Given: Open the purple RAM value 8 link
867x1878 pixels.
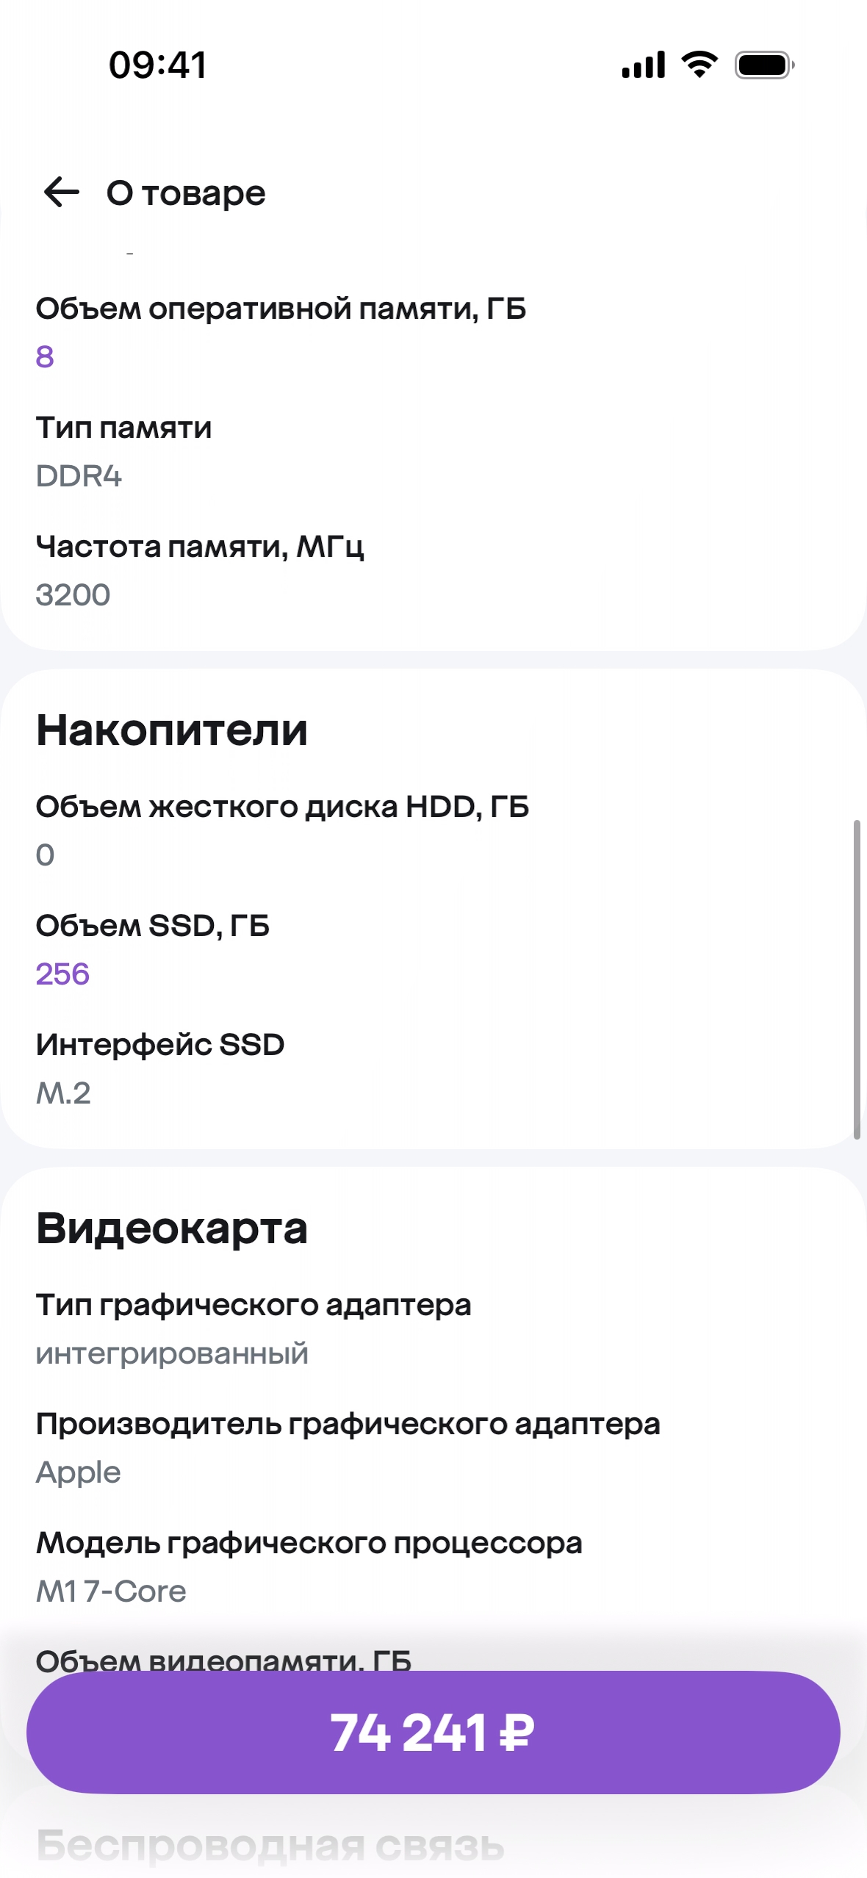Looking at the screenshot, I should tap(45, 356).
